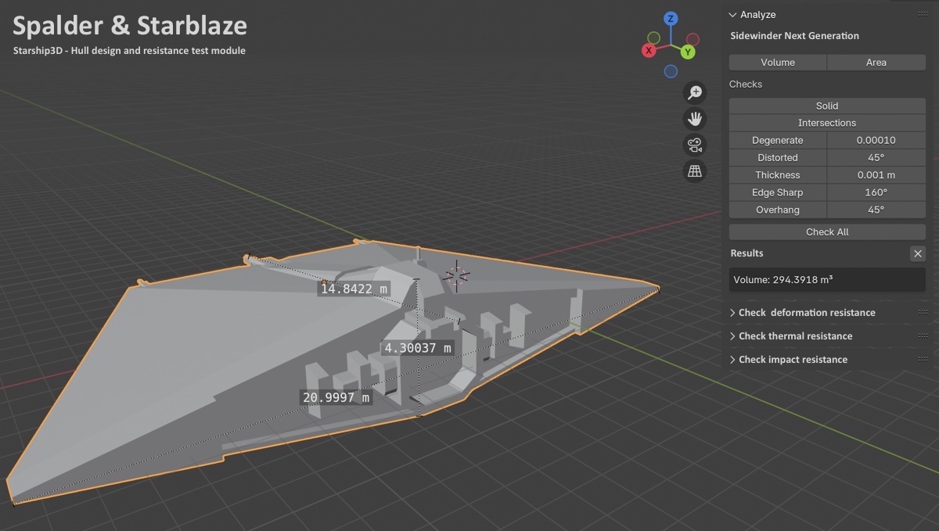This screenshot has height=531, width=939.
Task: Toggle camera view with the camera icon
Action: 694,145
